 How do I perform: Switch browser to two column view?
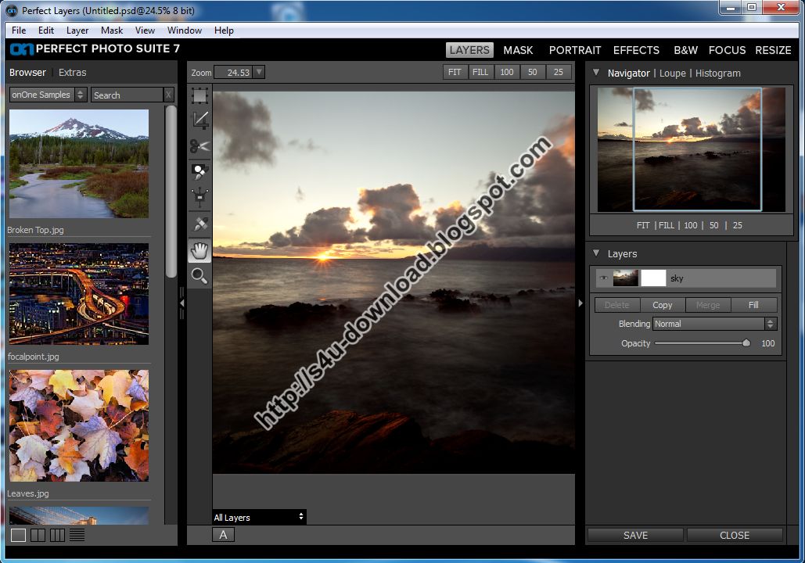[38, 536]
